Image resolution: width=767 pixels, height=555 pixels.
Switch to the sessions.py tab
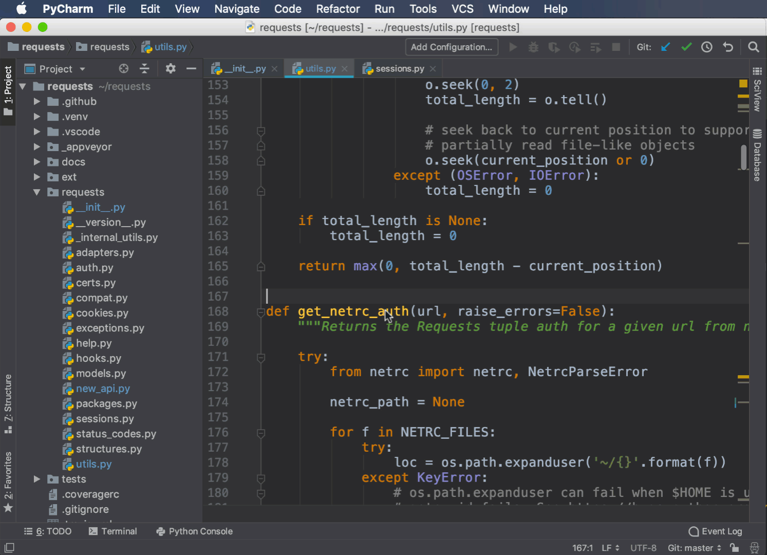[399, 68]
